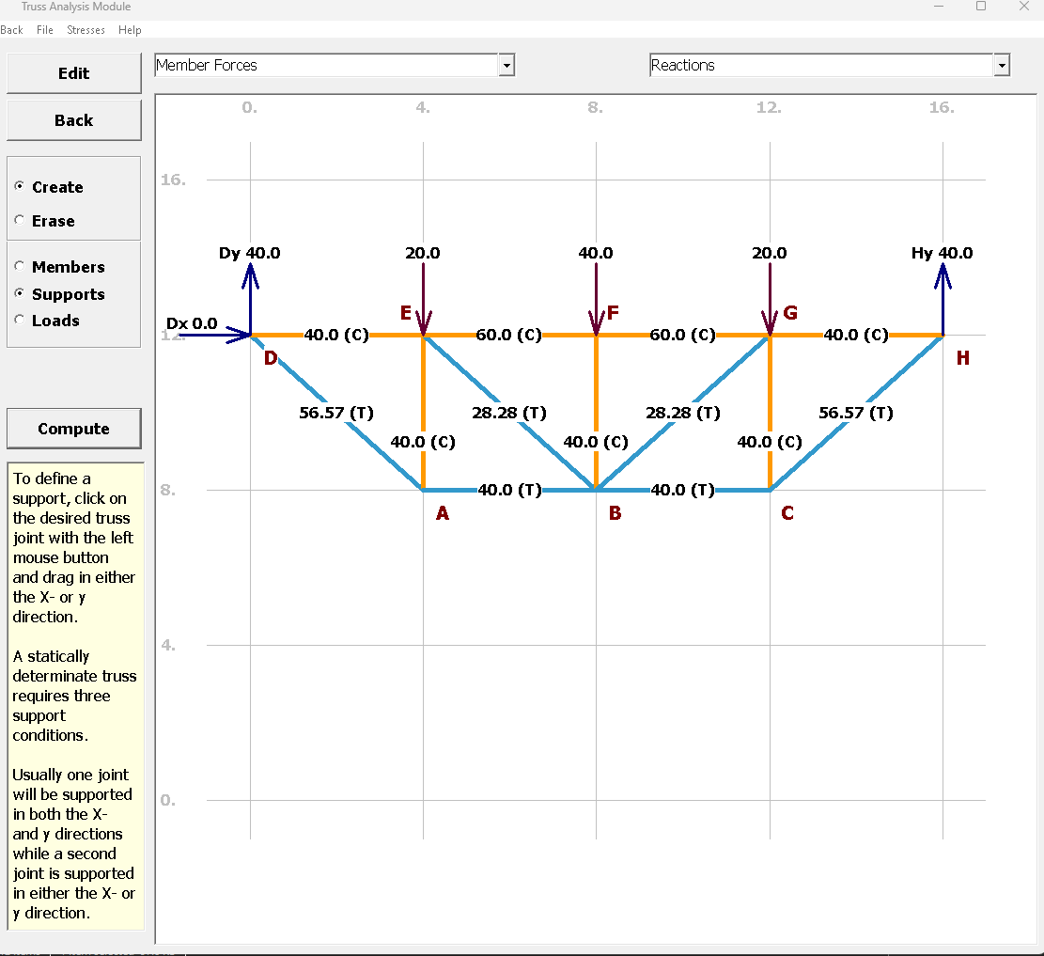This screenshot has width=1044, height=956.
Task: Click the Dx 0.0 reaction label
Action: [x=192, y=323]
